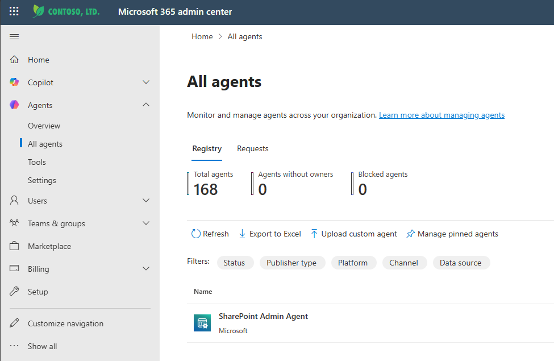554x361 pixels.
Task: Open the Platform filter dropdown
Action: tap(353, 263)
